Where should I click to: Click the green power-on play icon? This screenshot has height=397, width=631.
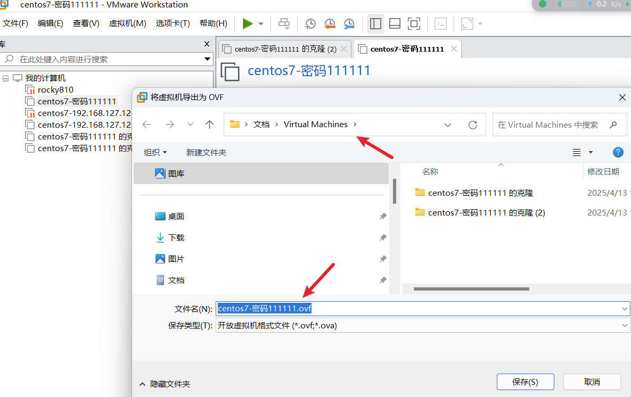point(248,24)
